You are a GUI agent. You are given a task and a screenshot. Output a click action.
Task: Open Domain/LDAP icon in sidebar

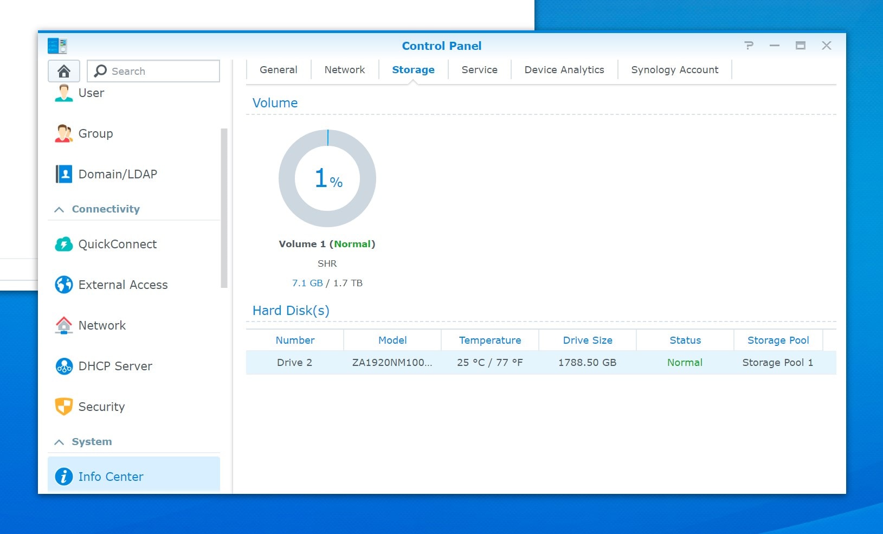[x=64, y=174]
